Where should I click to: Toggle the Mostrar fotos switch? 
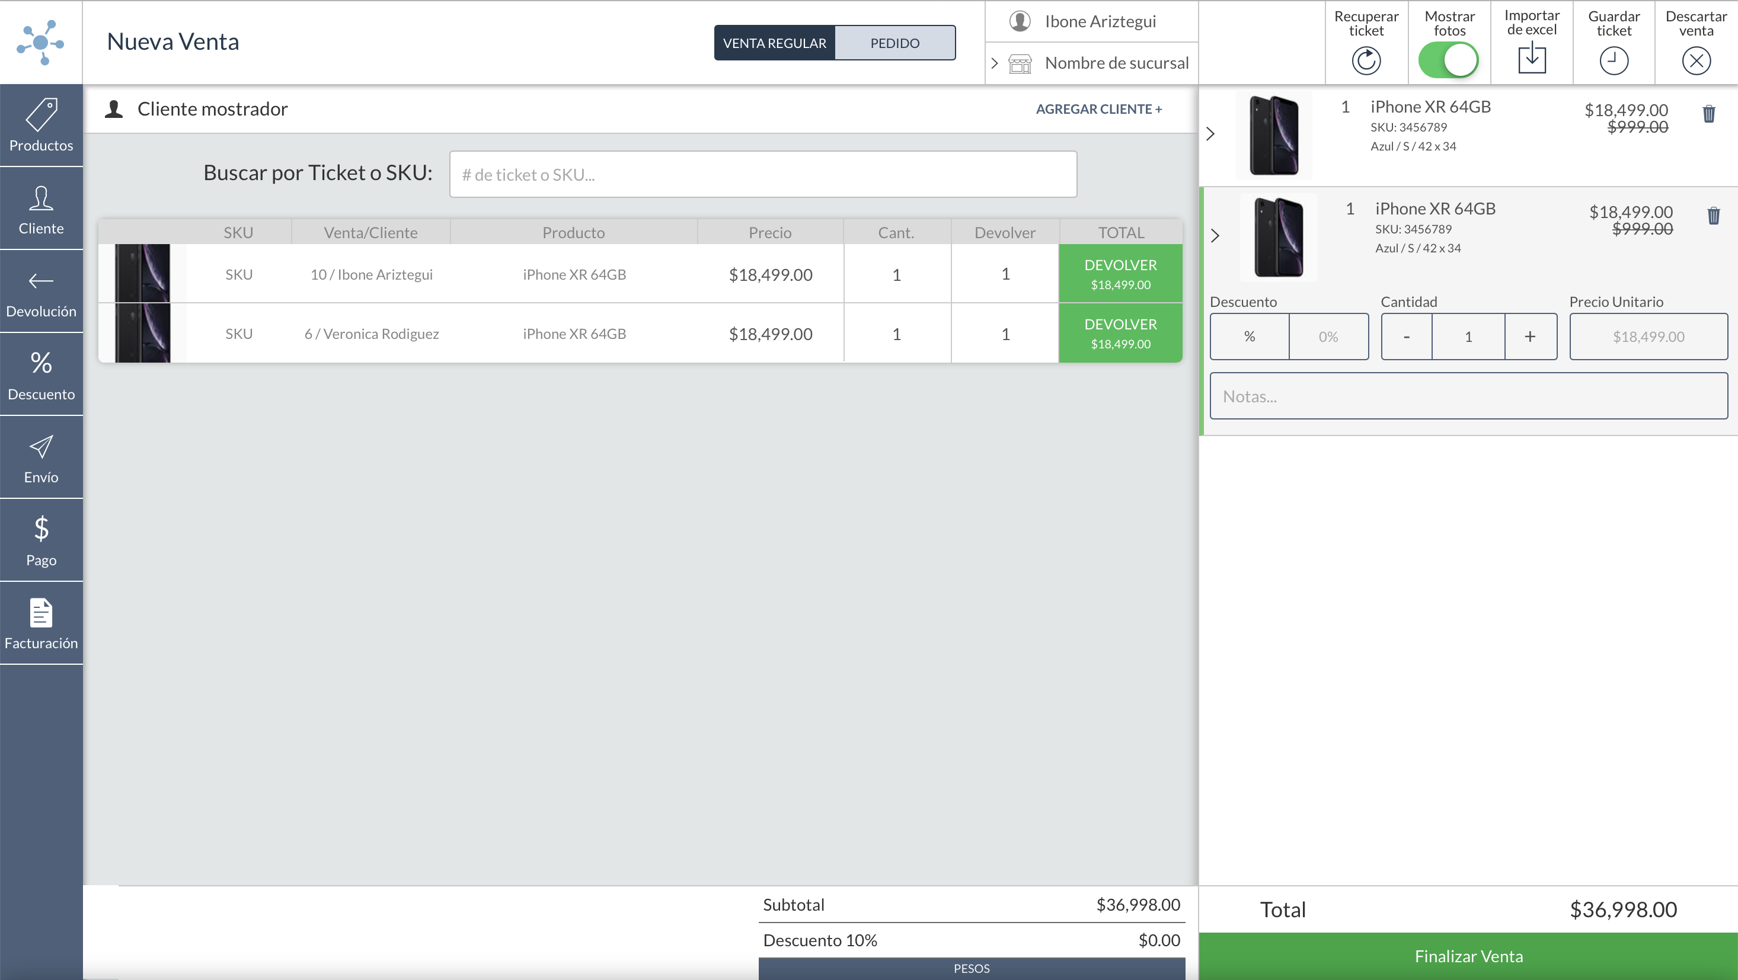coord(1448,60)
